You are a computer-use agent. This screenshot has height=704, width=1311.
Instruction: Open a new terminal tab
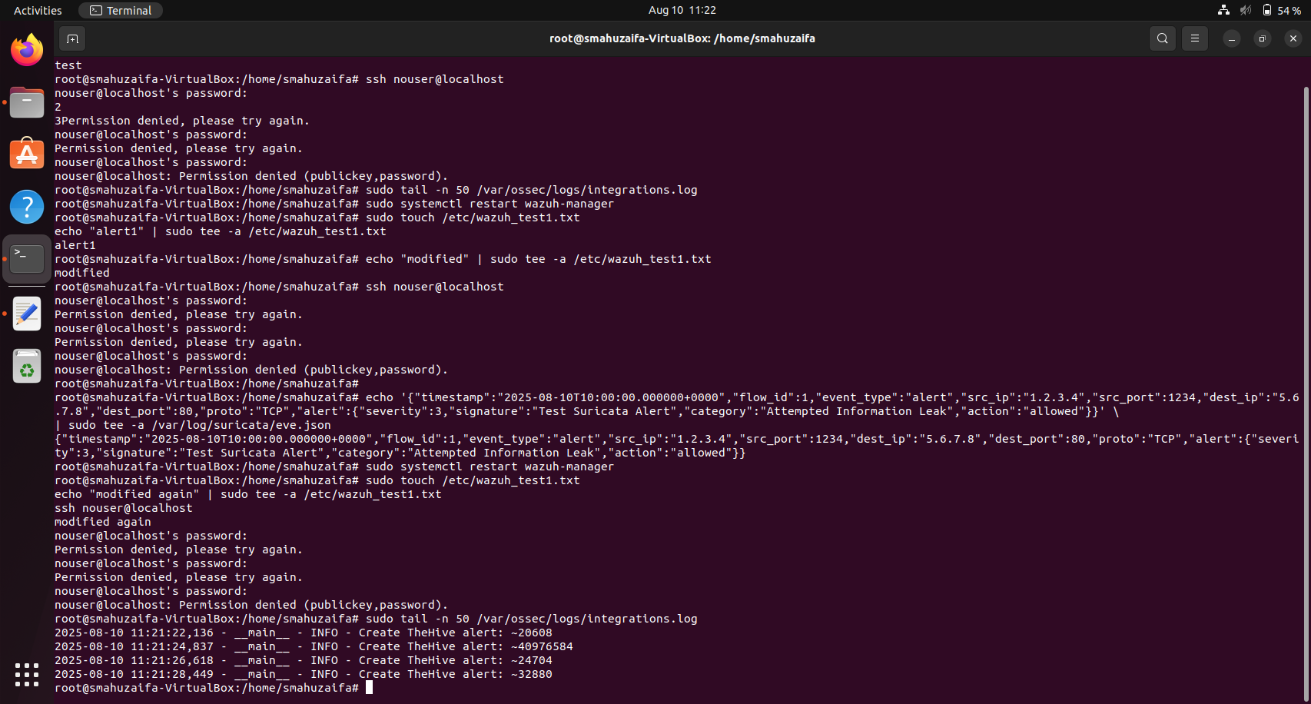point(72,38)
